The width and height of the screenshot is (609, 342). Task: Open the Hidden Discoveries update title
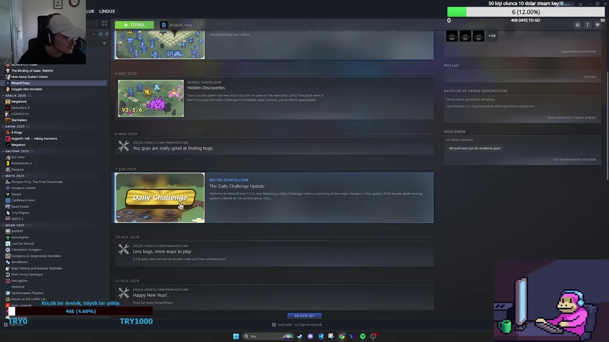point(206,88)
